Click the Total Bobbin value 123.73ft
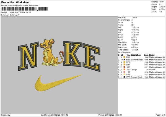The width and height of the screenshot is (166, 117). point(135,50)
